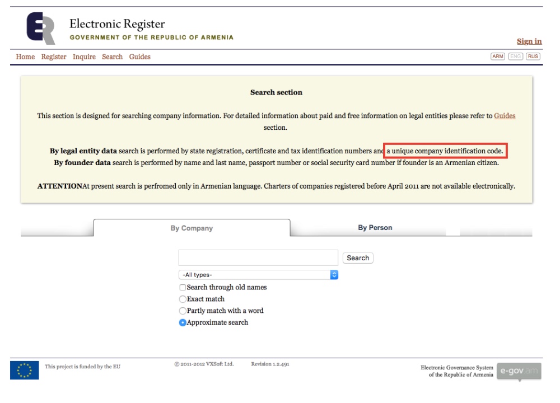Click the Search button beside input
Screen dimensions: 560x403
tap(358, 258)
